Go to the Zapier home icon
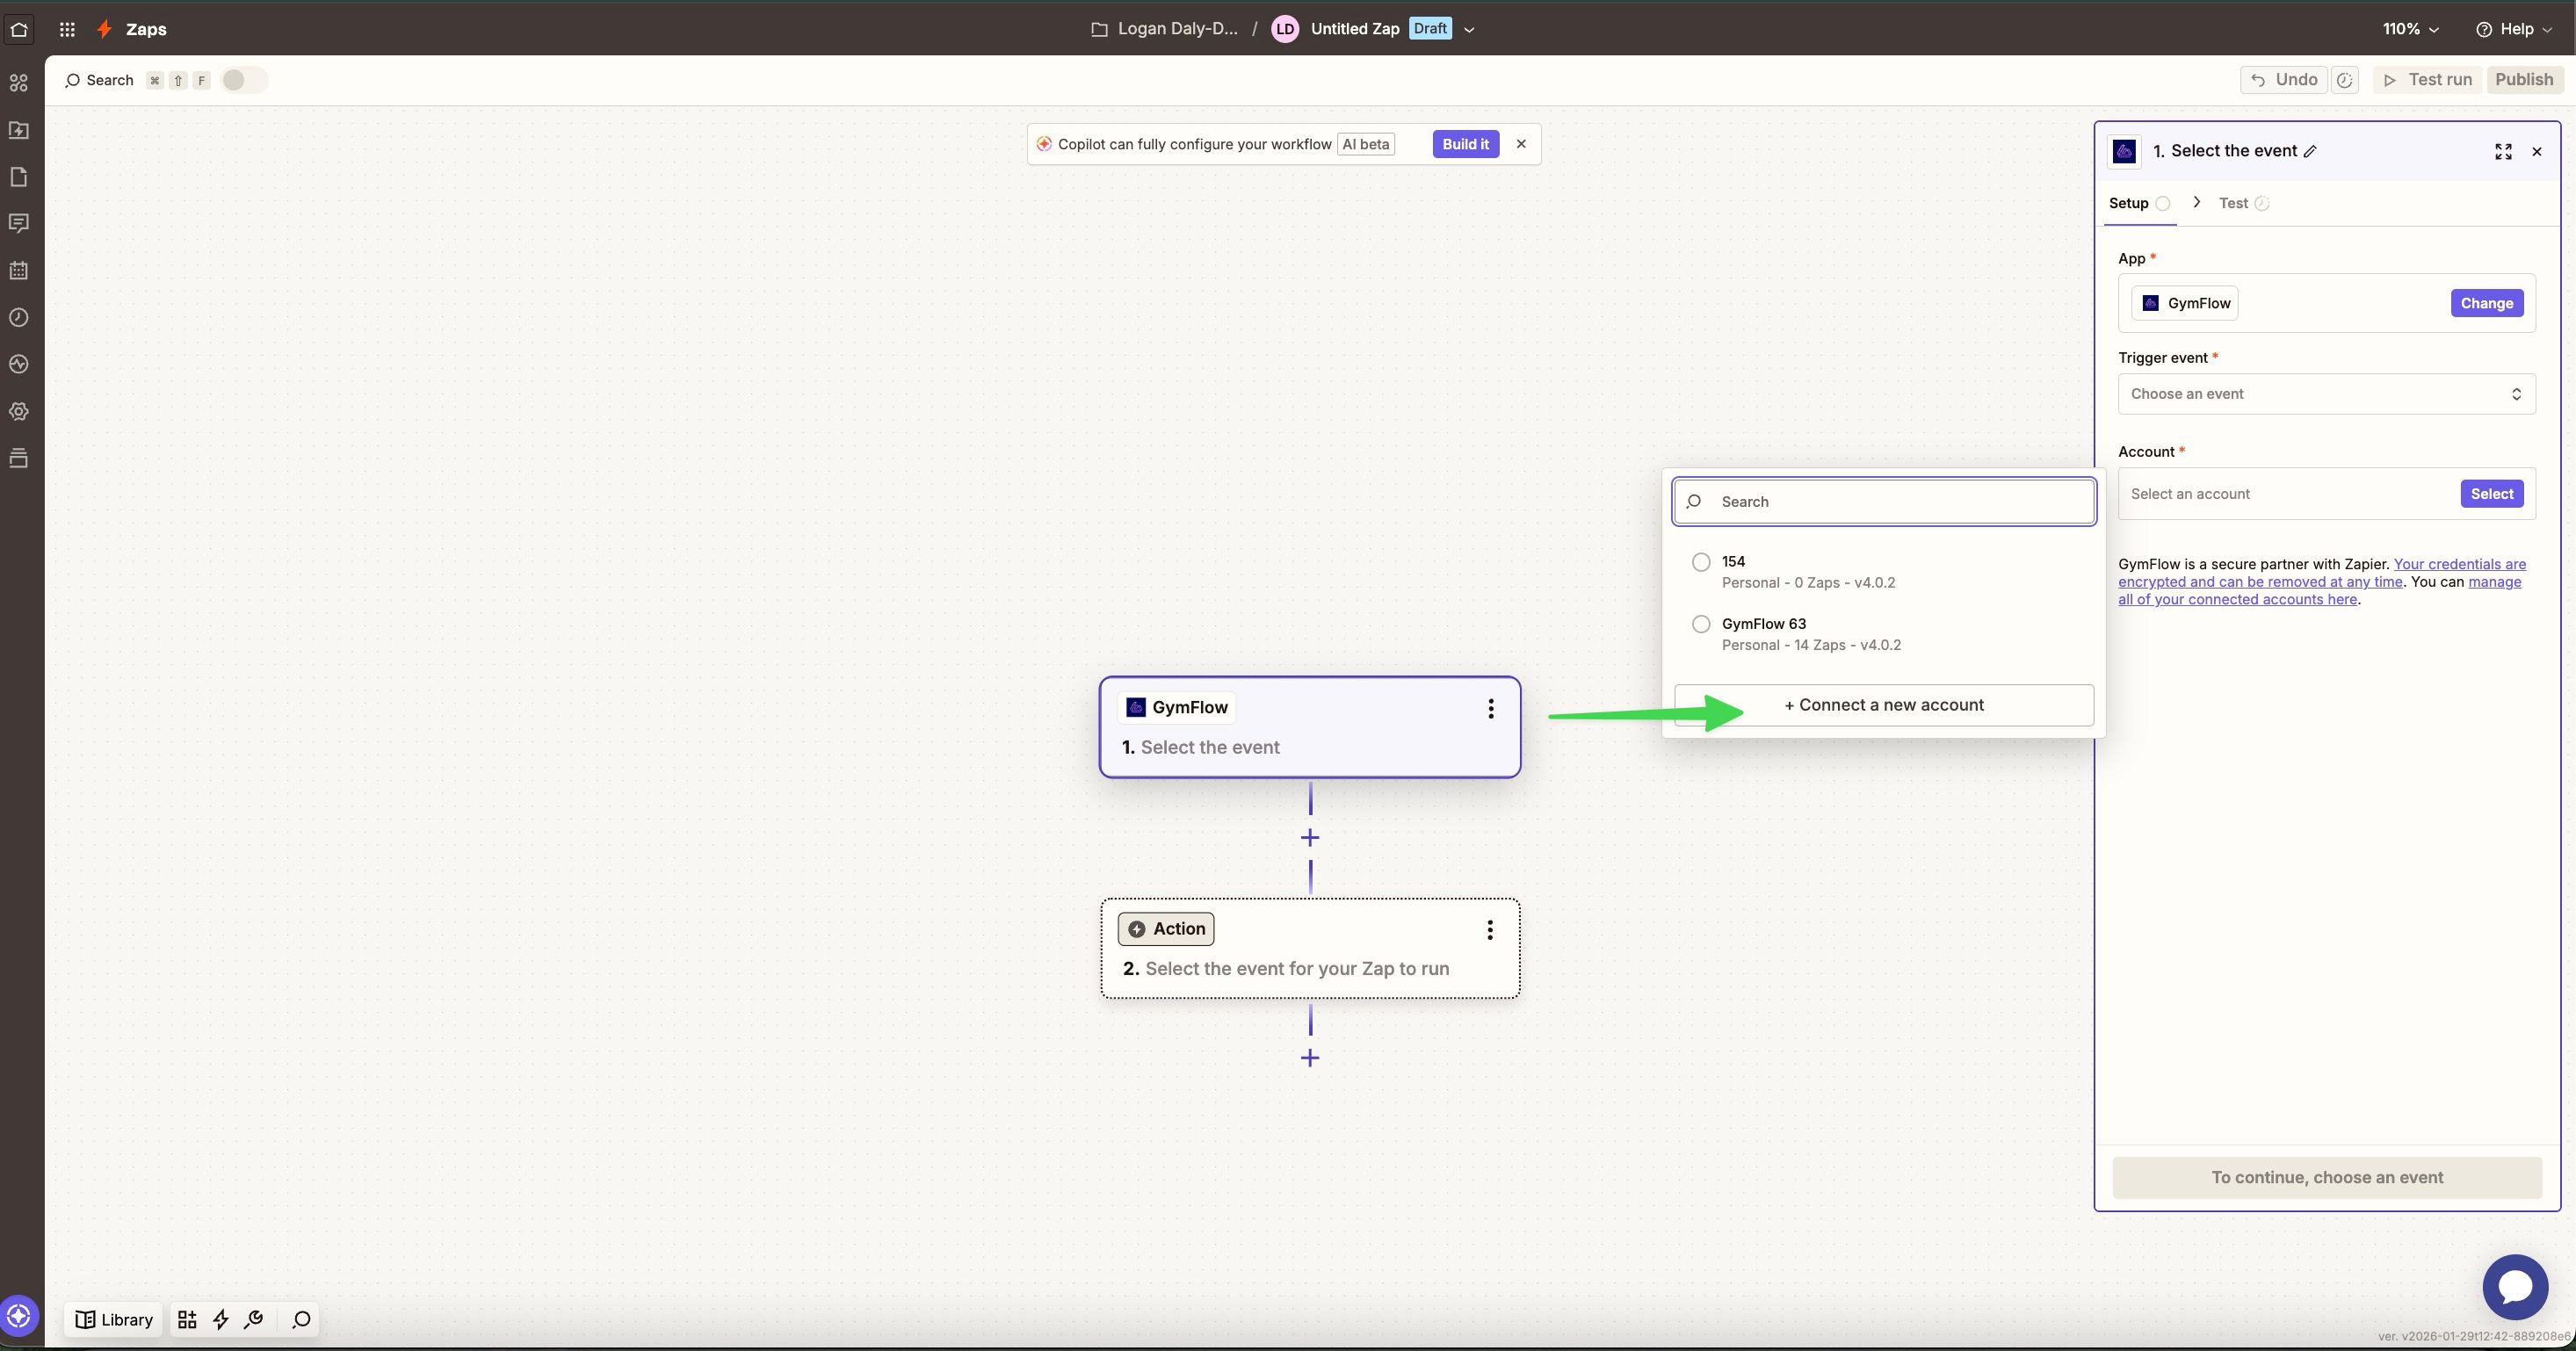Viewport: 2576px width, 1351px height. click(x=19, y=29)
